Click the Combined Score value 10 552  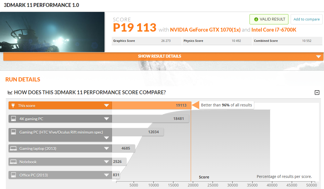click(307, 41)
